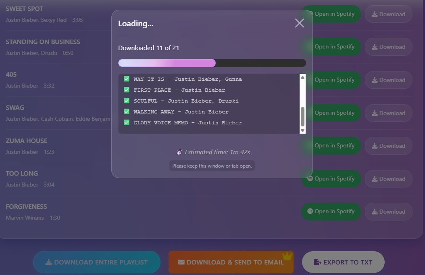Click the checkmark for GLORY VOICE MEMO
Image resolution: width=425 pixels, height=275 pixels.
127,122
